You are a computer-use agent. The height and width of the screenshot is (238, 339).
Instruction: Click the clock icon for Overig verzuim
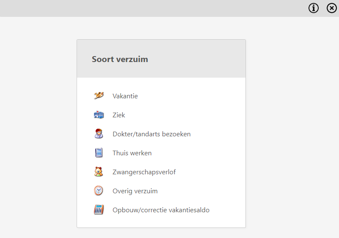click(99, 191)
